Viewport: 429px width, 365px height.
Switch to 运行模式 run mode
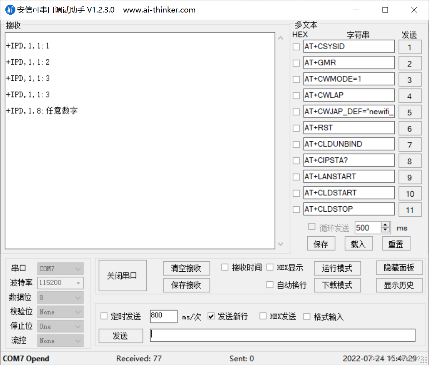click(337, 268)
